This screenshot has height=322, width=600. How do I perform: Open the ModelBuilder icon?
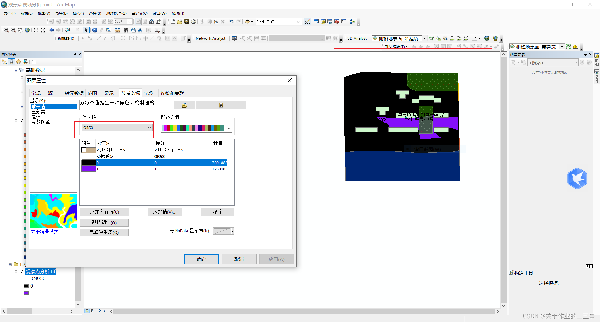(x=352, y=22)
